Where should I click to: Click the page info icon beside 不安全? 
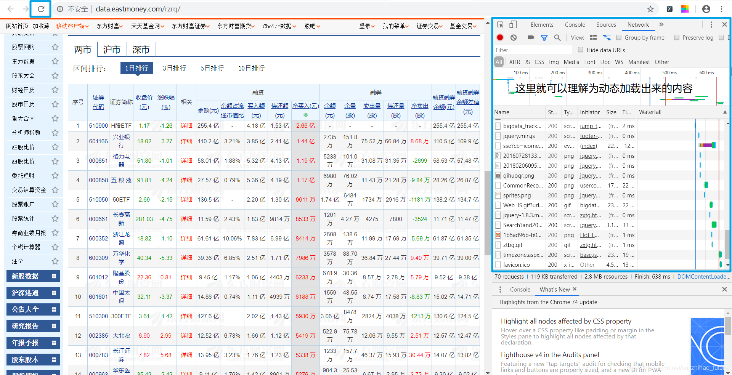pos(60,9)
